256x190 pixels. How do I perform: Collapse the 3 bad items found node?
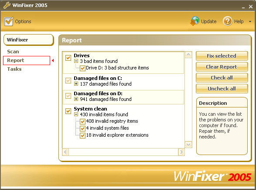point(76,61)
